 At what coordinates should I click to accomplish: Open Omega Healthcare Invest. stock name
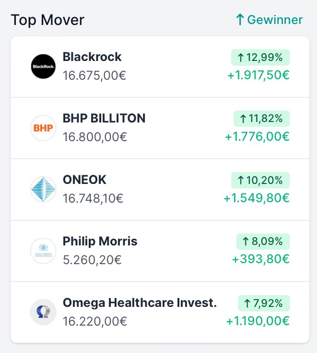point(140,303)
